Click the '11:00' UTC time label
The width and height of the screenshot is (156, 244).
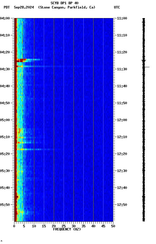click(122, 18)
